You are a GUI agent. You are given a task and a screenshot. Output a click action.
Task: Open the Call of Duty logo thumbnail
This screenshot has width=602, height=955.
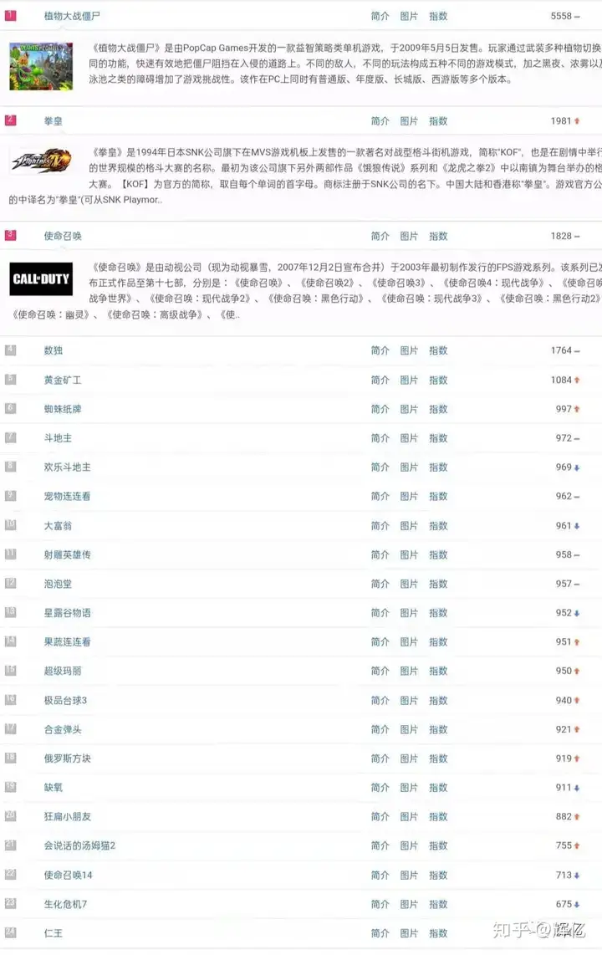coord(41,279)
